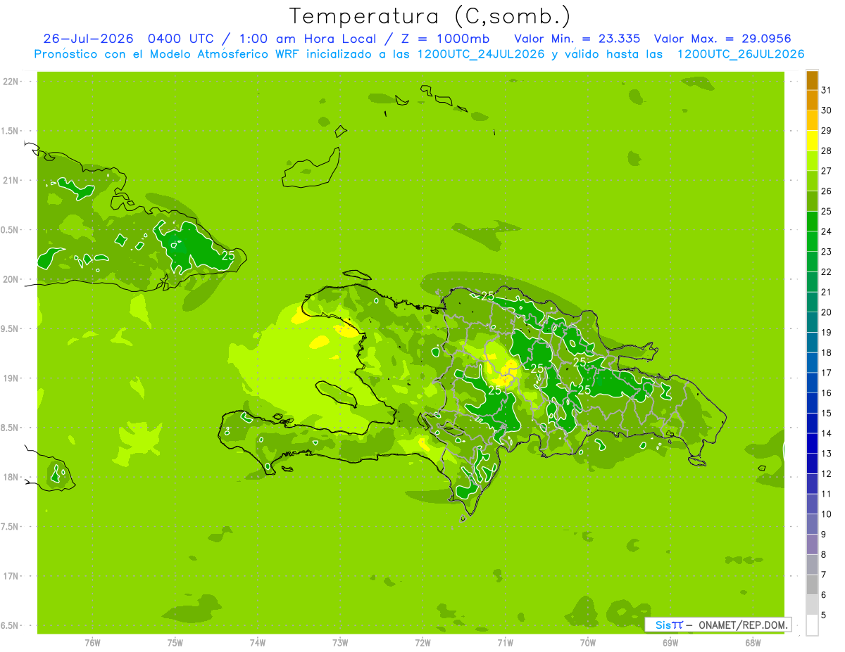
Task: Click the '22N' latitude label
Action: point(10,82)
